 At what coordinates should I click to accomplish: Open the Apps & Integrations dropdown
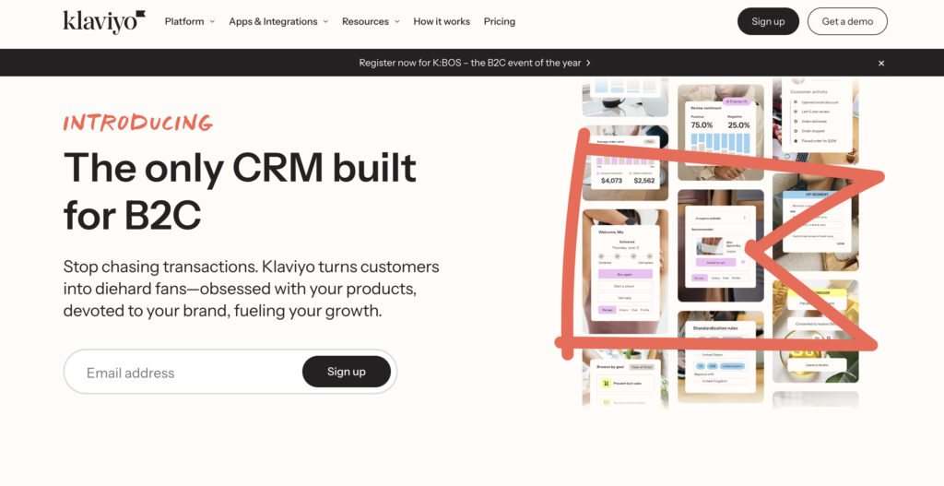tap(278, 22)
